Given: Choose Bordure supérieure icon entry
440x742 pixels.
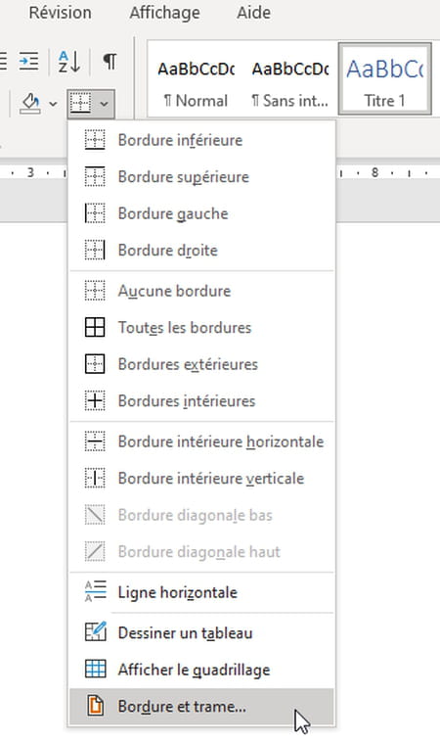Looking at the screenshot, I should 95,177.
